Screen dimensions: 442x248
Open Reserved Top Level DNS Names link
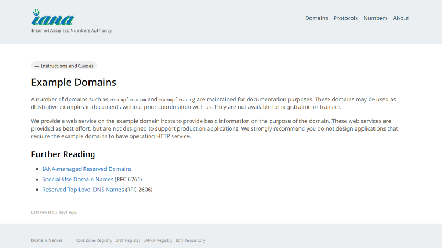tap(83, 190)
